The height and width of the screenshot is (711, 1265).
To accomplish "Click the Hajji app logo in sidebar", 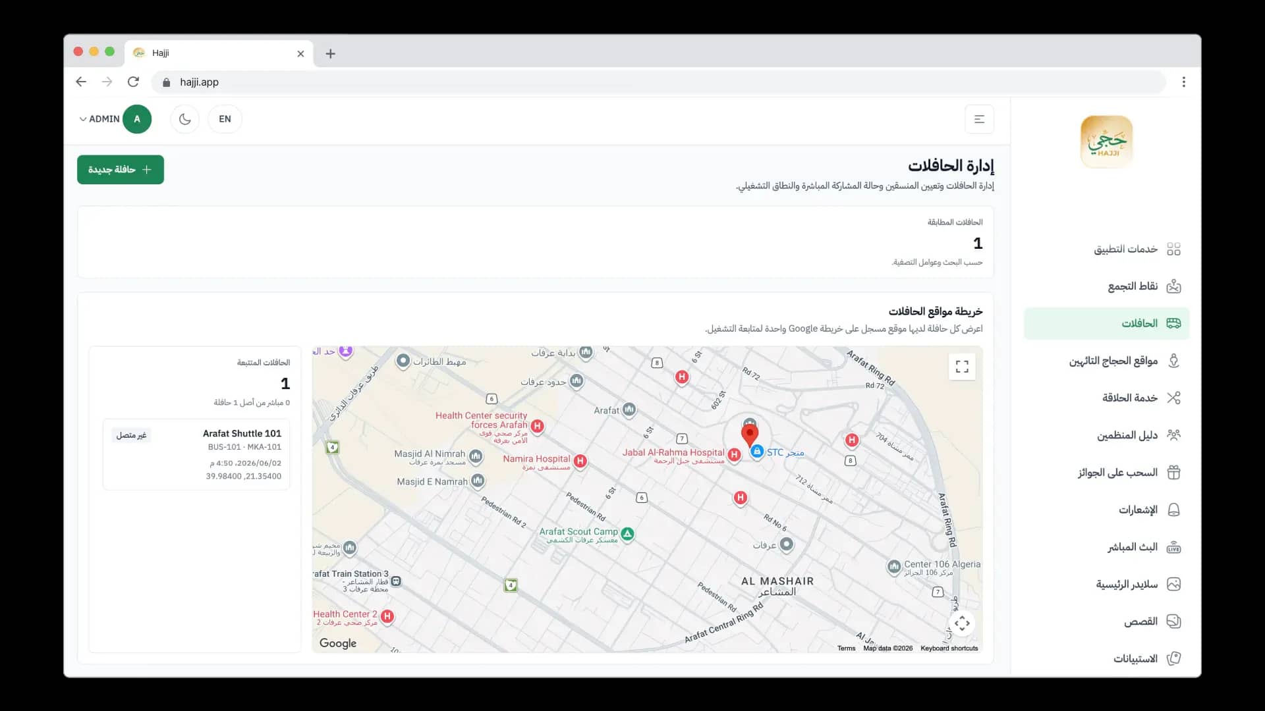I will (x=1106, y=142).
